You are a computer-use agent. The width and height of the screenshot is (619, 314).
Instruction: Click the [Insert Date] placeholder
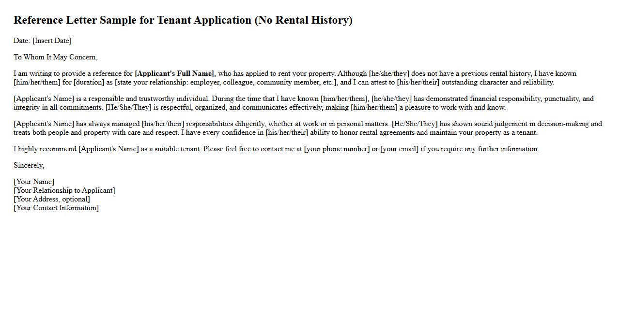click(x=52, y=41)
